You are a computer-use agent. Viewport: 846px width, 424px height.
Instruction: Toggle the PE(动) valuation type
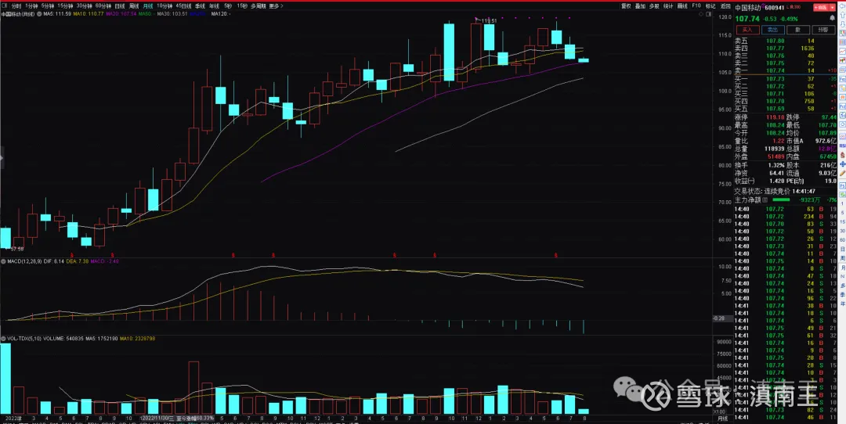tap(797, 181)
